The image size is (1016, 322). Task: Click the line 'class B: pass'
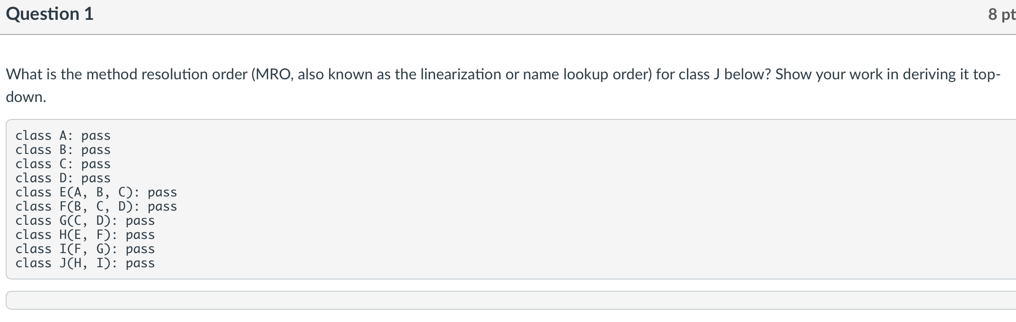click(63, 150)
